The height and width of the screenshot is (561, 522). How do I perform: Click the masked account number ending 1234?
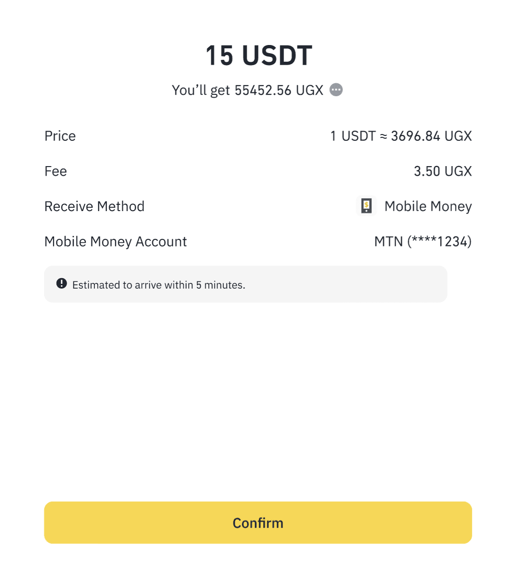439,242
